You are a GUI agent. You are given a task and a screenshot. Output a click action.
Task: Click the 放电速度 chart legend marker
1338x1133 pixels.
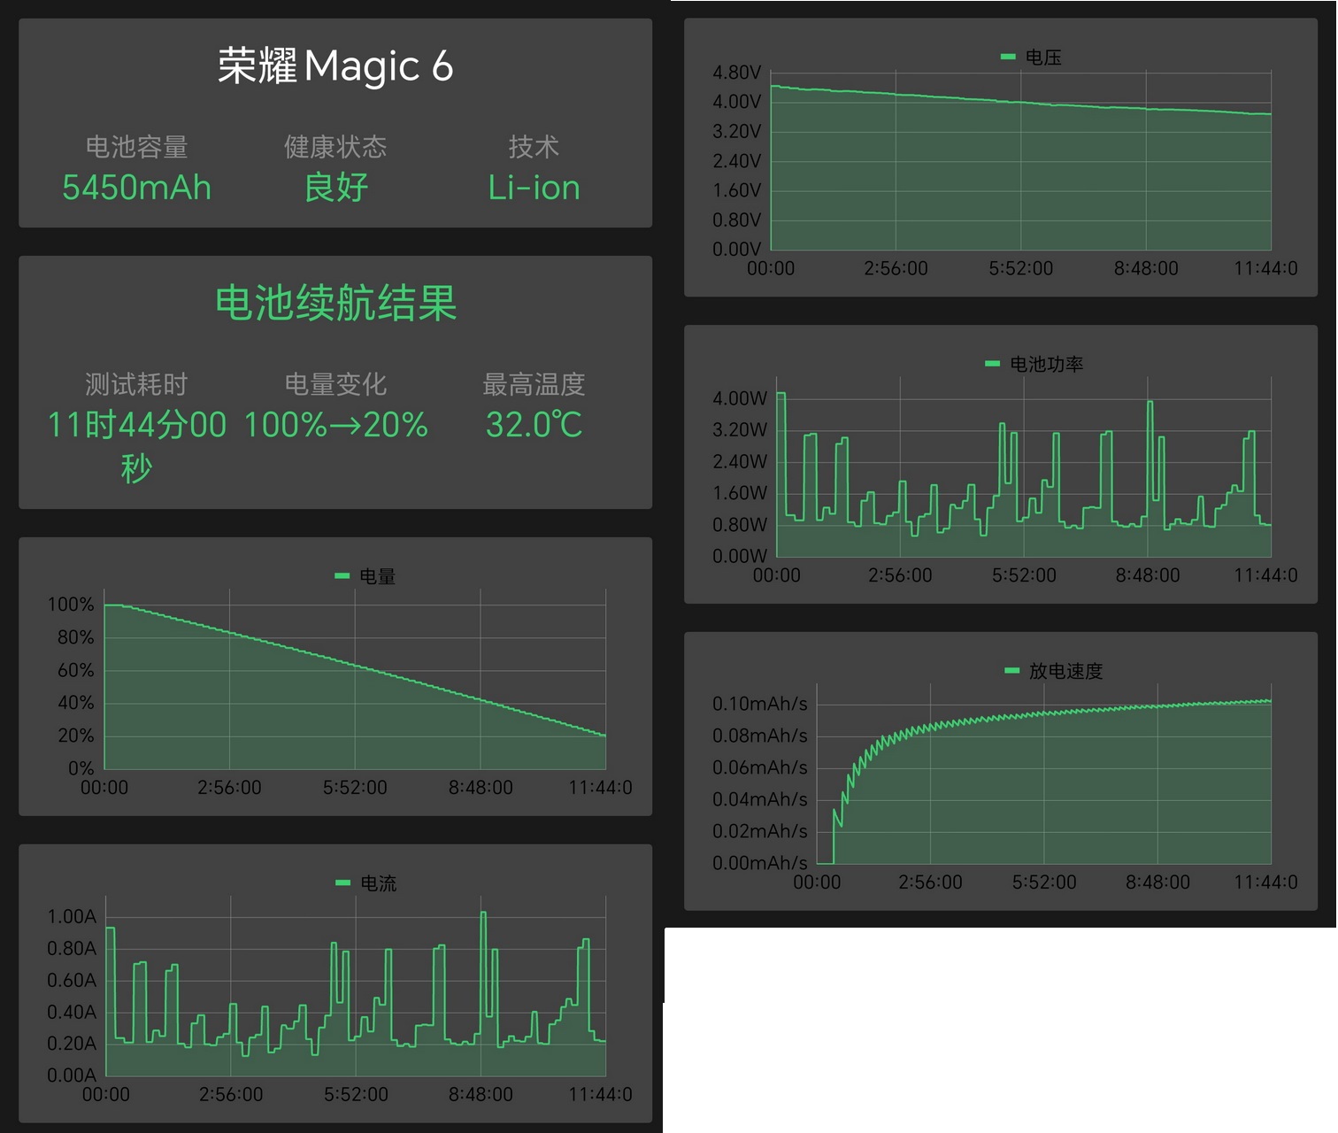[x=1012, y=670]
